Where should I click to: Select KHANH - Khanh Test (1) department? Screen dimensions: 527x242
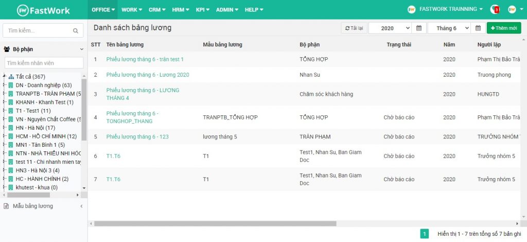44,102
